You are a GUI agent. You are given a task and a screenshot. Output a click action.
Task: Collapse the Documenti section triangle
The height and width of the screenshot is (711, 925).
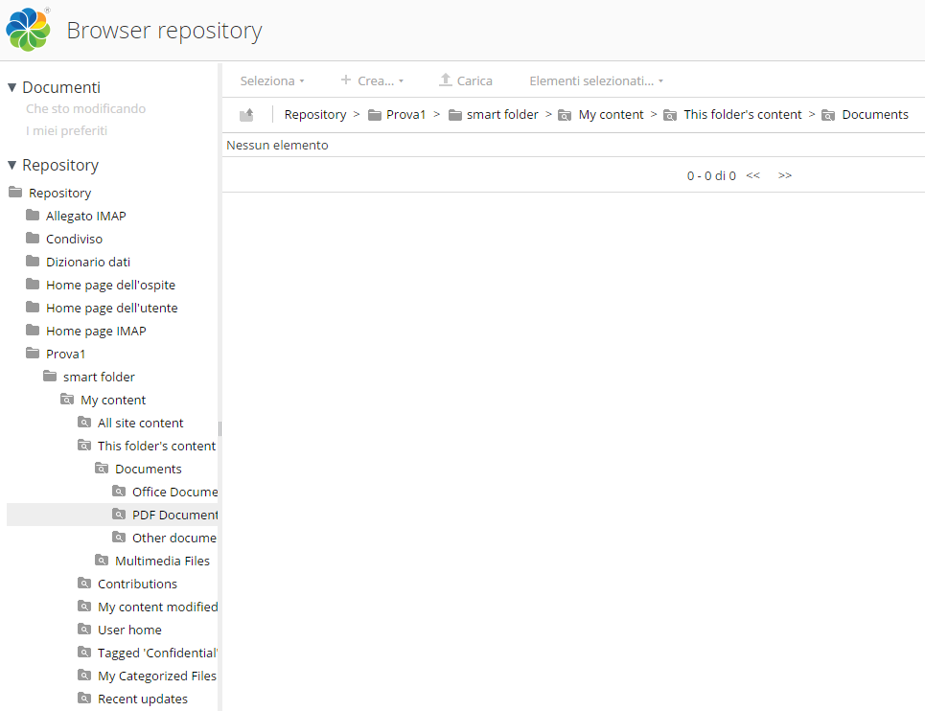tap(12, 88)
